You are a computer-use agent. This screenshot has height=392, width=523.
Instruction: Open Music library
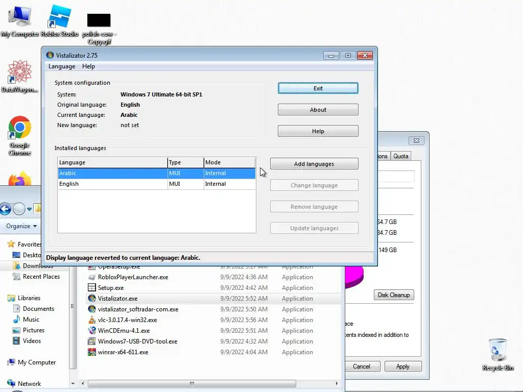coord(26,320)
